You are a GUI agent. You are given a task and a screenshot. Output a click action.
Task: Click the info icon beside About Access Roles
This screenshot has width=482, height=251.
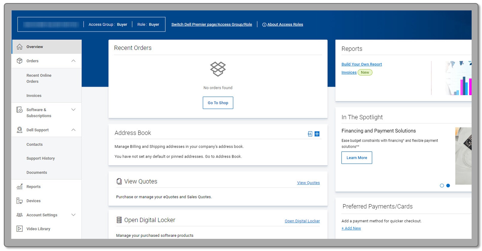pos(264,25)
